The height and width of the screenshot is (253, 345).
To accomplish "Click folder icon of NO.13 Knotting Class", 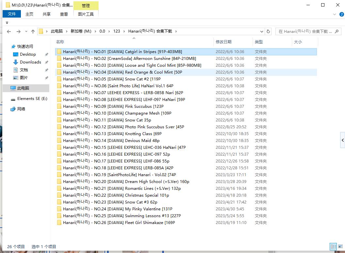I will [59, 134].
